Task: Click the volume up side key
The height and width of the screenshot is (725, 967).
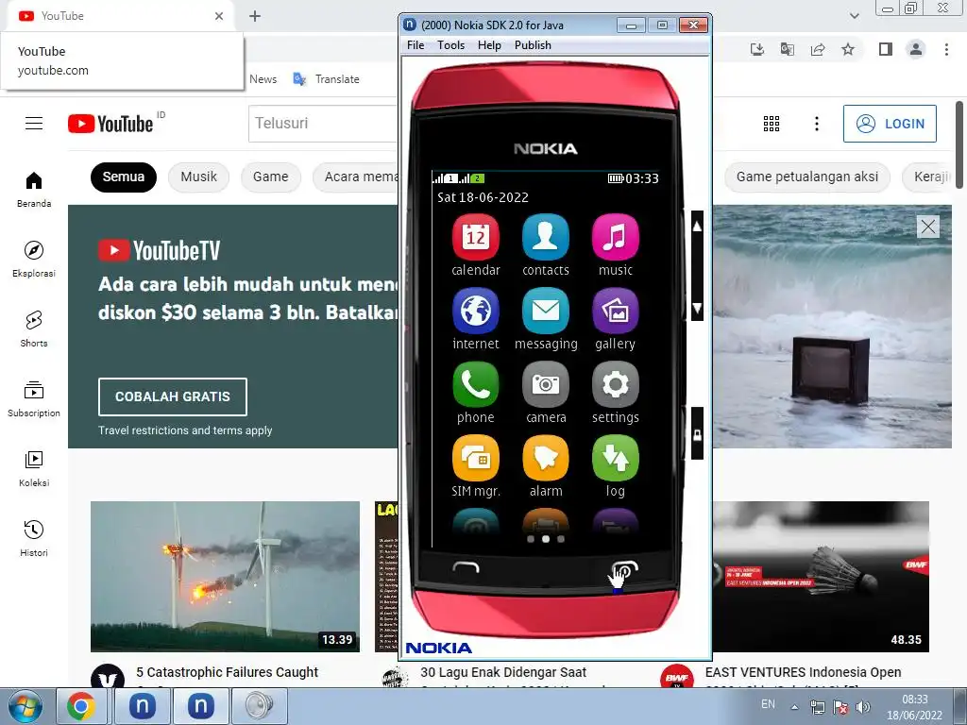Action: [x=697, y=227]
